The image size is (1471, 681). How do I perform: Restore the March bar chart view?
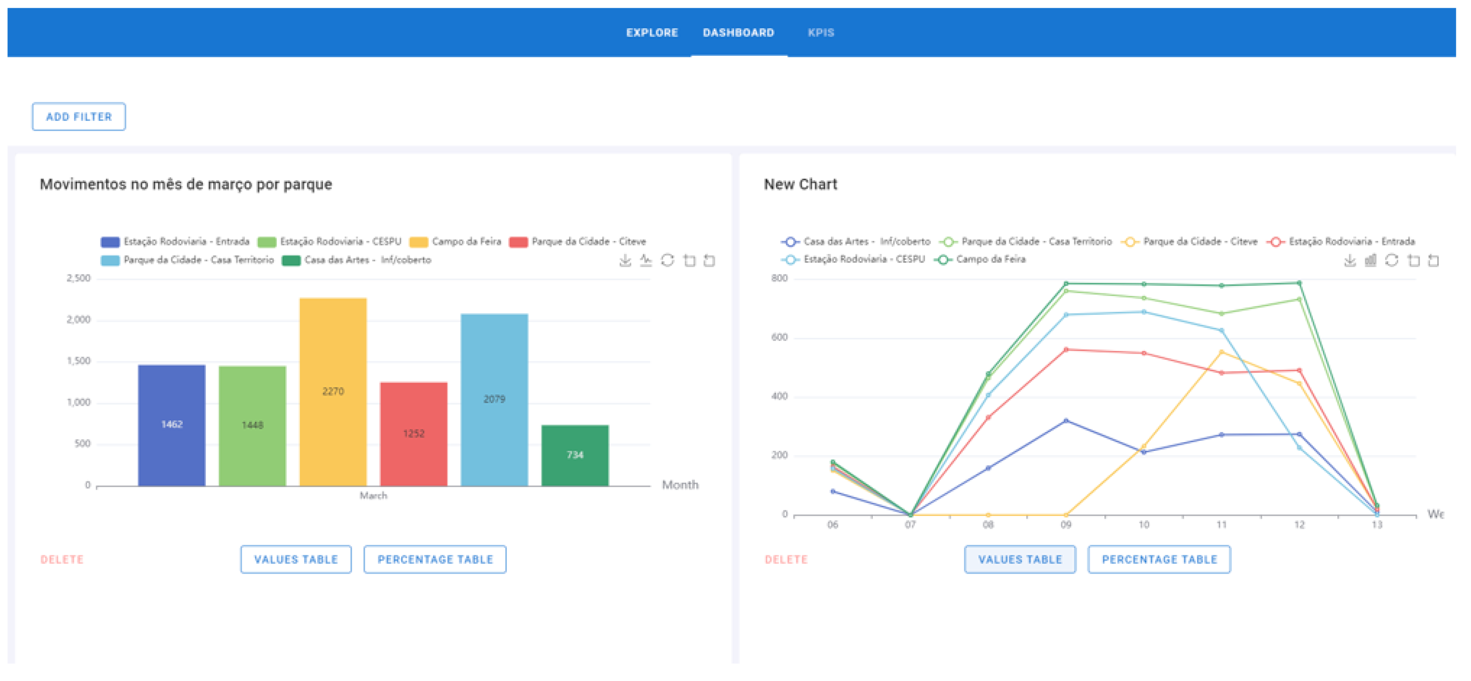[x=667, y=261]
